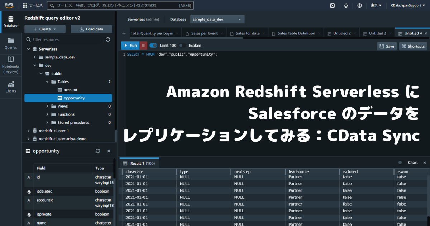The width and height of the screenshot is (430, 226).
Task: Disable the Limit 100 toggle
Action: tap(154, 45)
